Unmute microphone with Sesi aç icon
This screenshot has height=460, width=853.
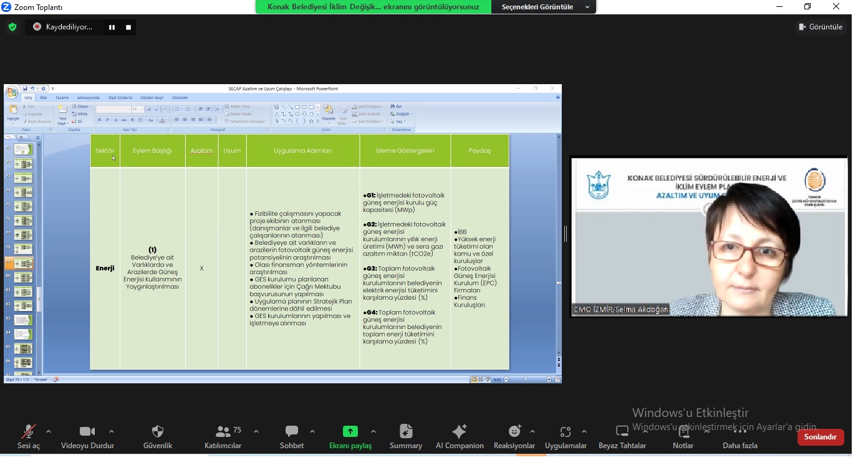[x=28, y=432]
